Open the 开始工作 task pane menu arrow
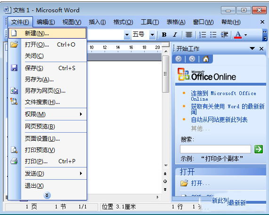 [252, 48]
